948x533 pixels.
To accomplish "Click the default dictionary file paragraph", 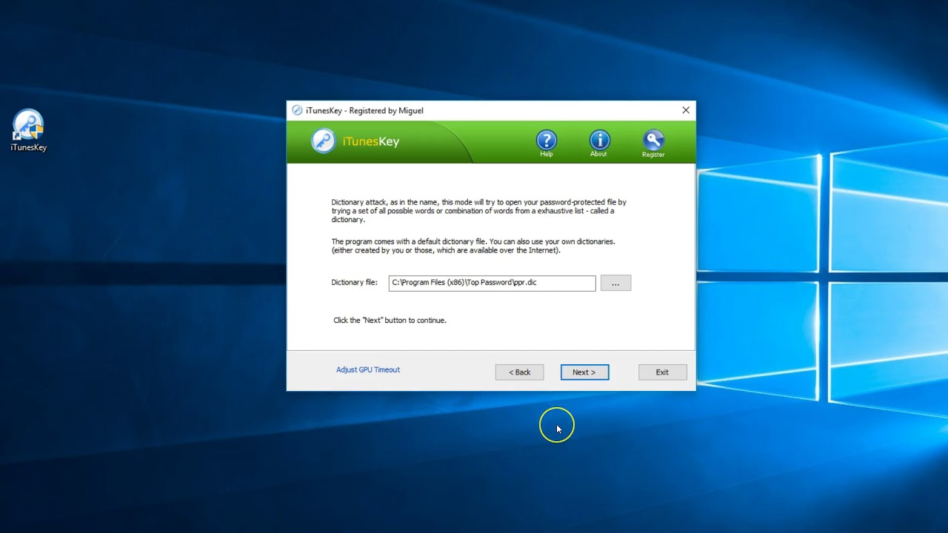I will point(473,246).
